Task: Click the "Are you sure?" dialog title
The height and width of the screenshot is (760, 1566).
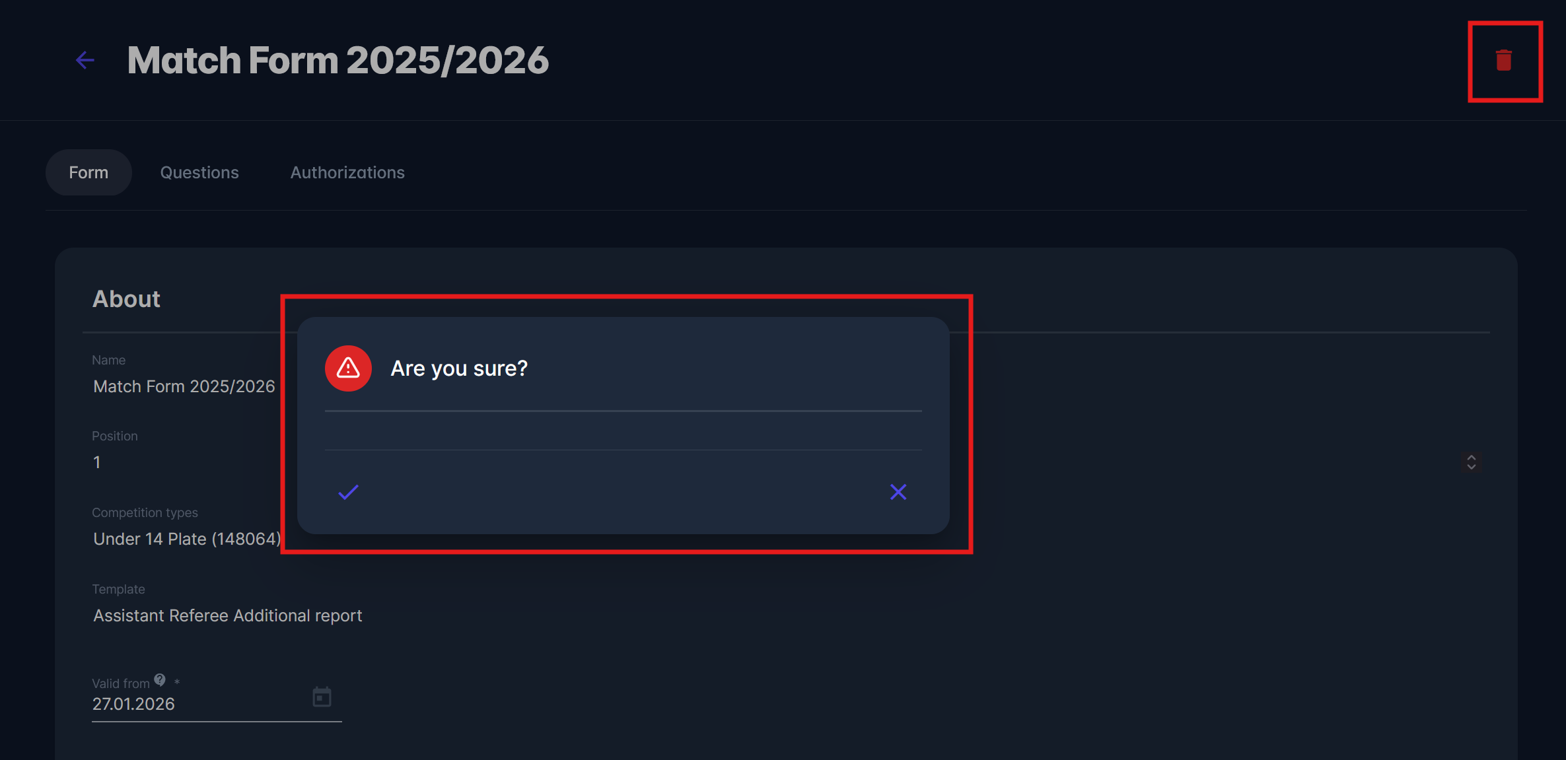Action: 459,368
